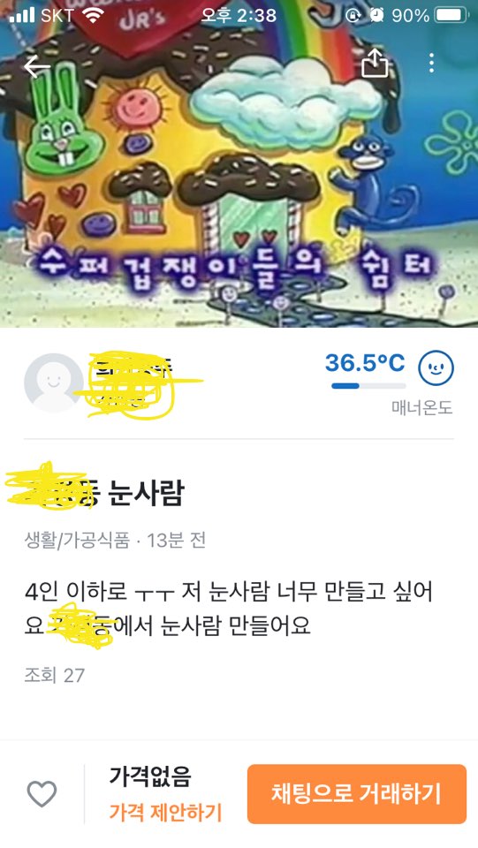The height and width of the screenshot is (848, 478).
Task: Tap the 눈사람 listing title
Action: tap(146, 493)
